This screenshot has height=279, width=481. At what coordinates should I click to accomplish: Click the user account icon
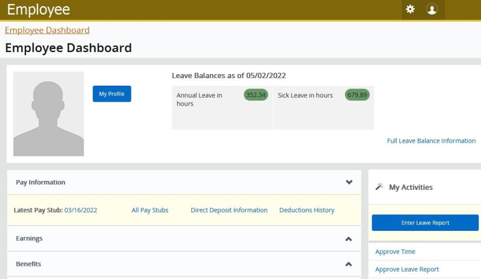click(432, 9)
